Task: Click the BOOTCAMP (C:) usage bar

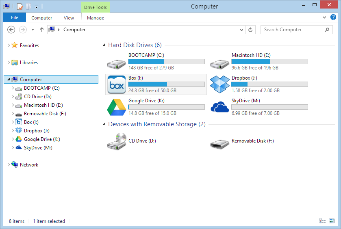Action: point(166,61)
